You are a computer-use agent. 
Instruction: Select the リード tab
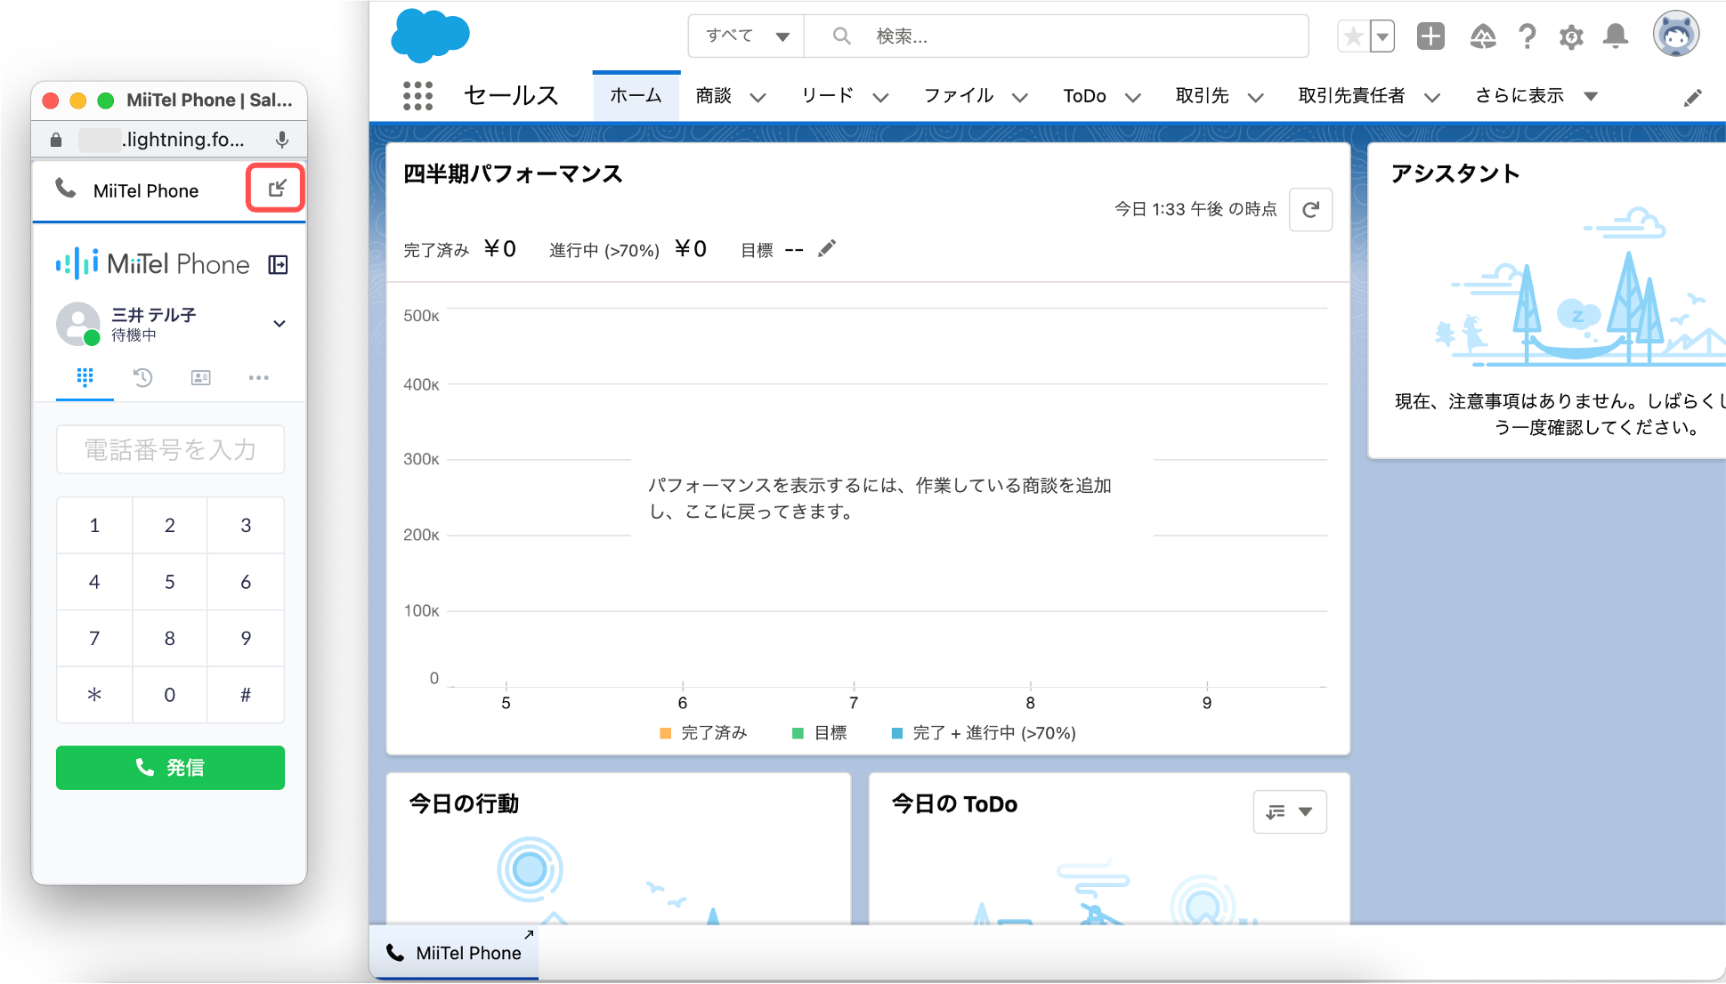pyautogui.click(x=828, y=96)
